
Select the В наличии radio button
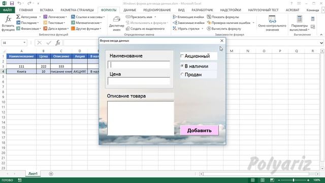[x=182, y=66]
